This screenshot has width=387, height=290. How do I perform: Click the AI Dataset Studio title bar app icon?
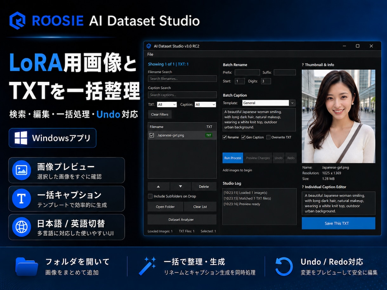coord(149,46)
